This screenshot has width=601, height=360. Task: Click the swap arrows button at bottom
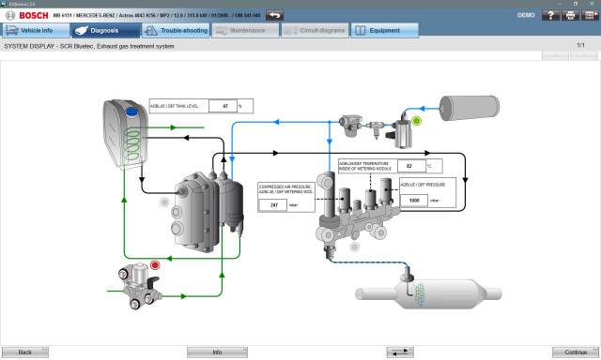[x=400, y=352]
